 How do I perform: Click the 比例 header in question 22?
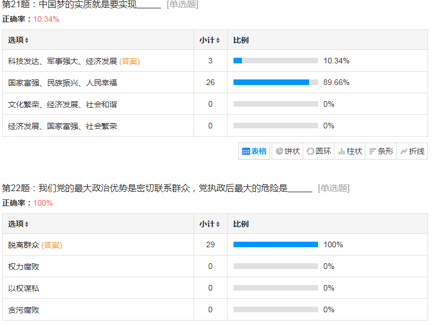coord(241,224)
